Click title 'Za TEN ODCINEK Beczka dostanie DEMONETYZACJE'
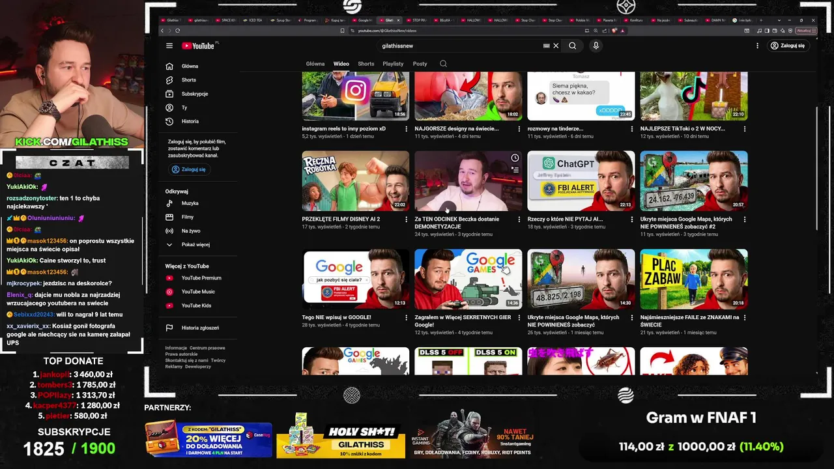834x469 pixels. [x=457, y=223]
